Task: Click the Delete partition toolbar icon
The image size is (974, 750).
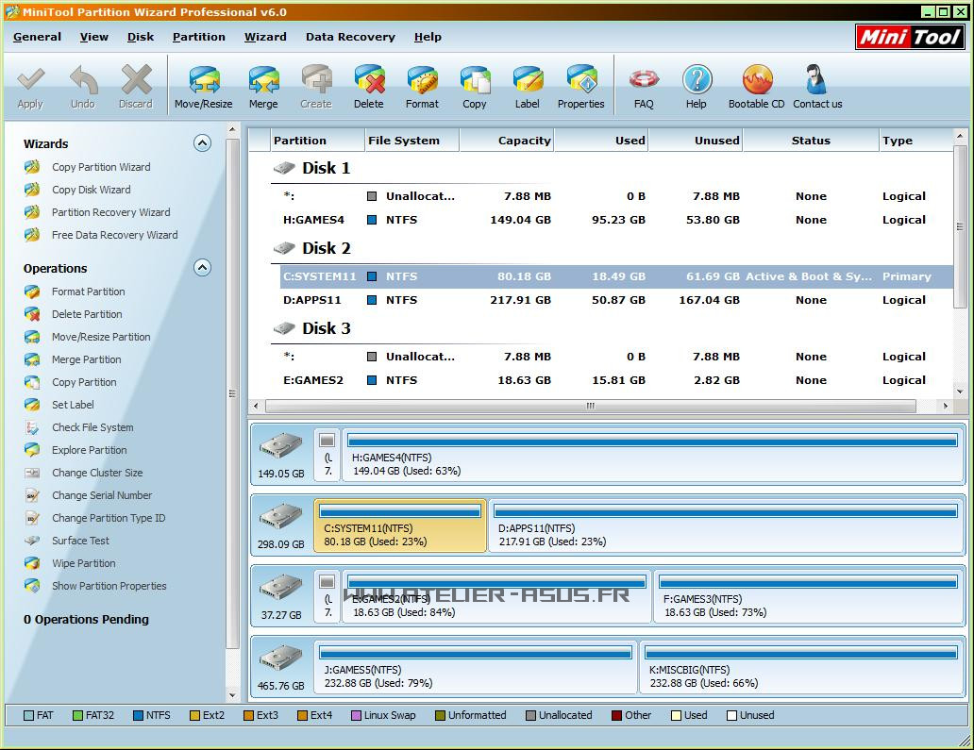Action: point(368,87)
